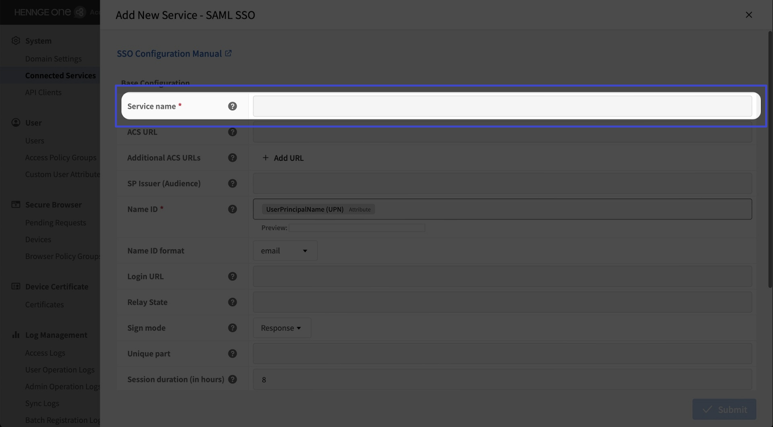
Task: Click help icon next to Service name
Action: click(232, 106)
